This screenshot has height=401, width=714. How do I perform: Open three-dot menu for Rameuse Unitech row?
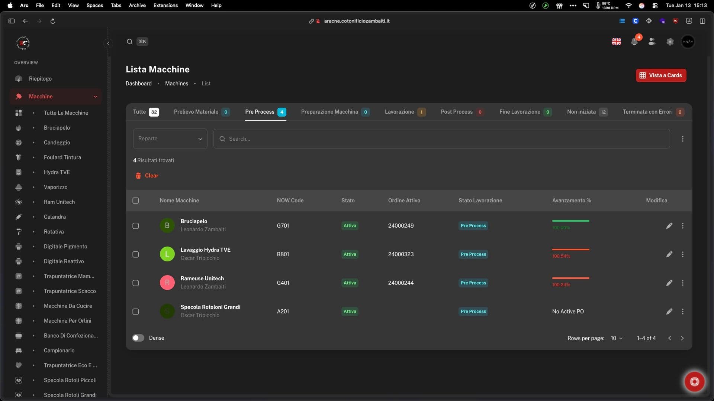pos(682,283)
